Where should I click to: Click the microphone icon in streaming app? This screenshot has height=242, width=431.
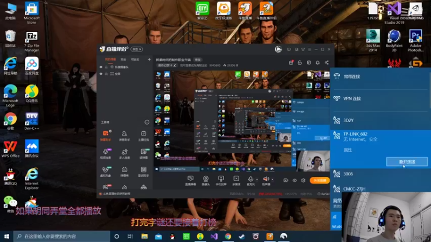point(251,179)
